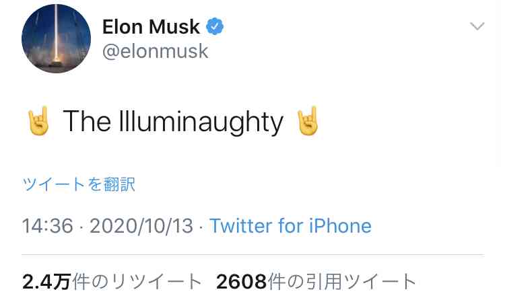Click the blue verified checkmark badge
This screenshot has width=505, height=300.
click(215, 27)
